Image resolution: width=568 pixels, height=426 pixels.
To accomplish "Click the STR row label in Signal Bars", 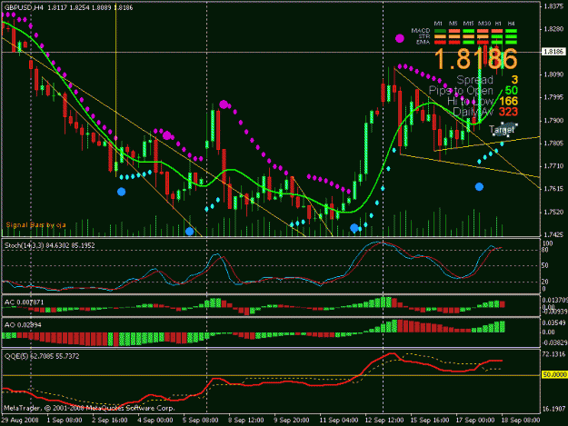I will [424, 36].
